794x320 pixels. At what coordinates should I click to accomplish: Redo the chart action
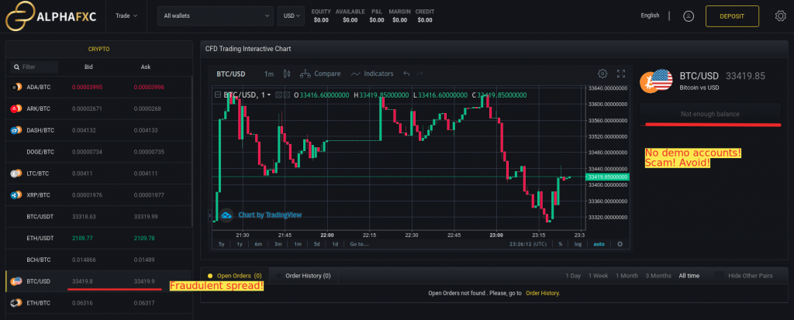[419, 74]
